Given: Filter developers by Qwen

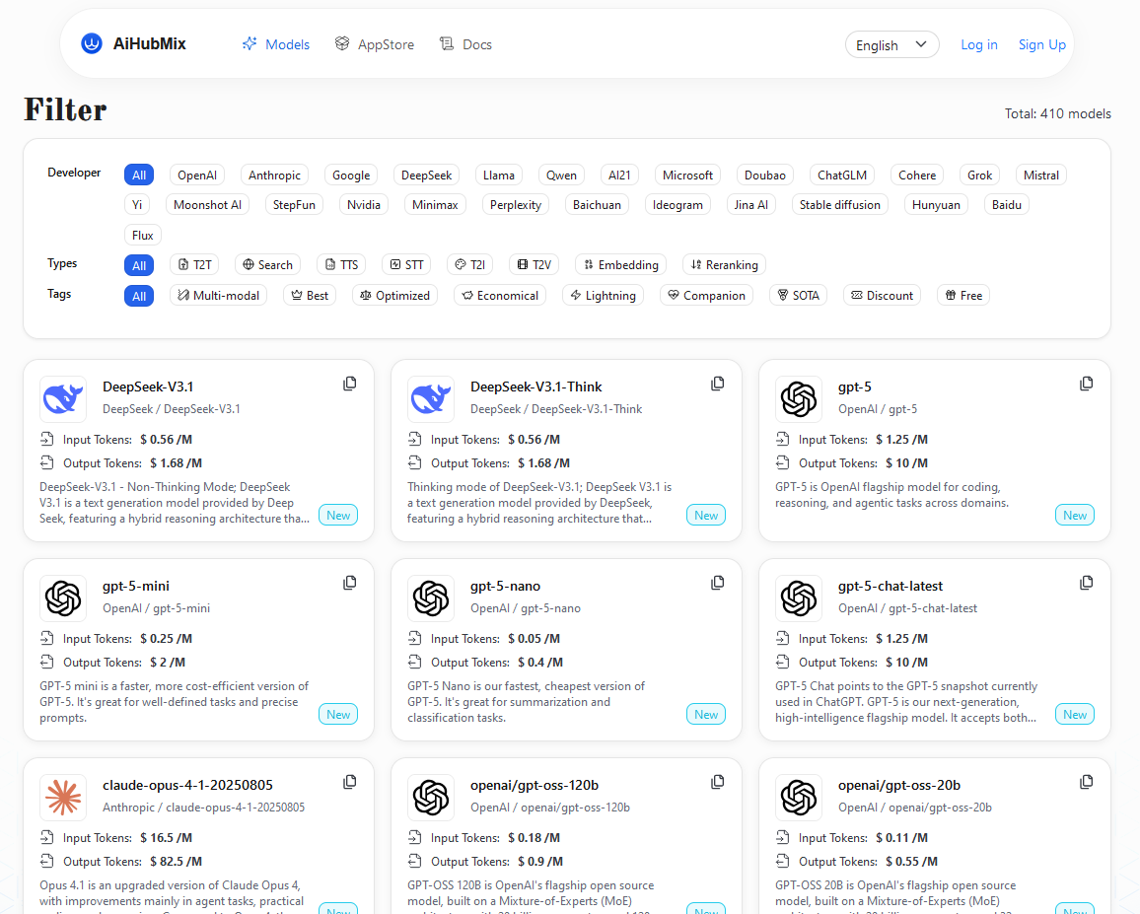Looking at the screenshot, I should click(x=561, y=176).
